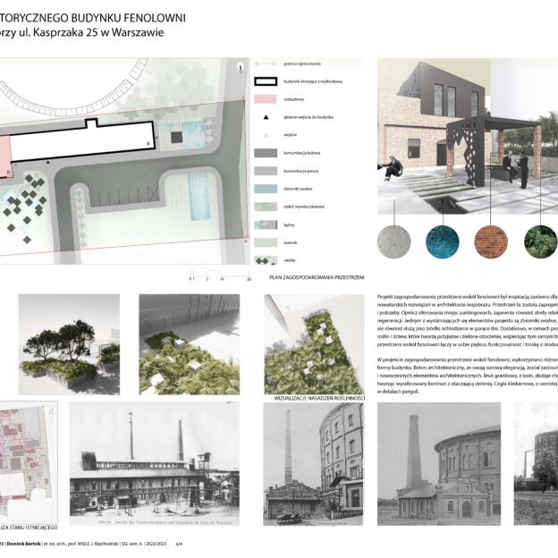
Task: Click the legend label 'komunikacja kołowa'
Action: [301, 153]
